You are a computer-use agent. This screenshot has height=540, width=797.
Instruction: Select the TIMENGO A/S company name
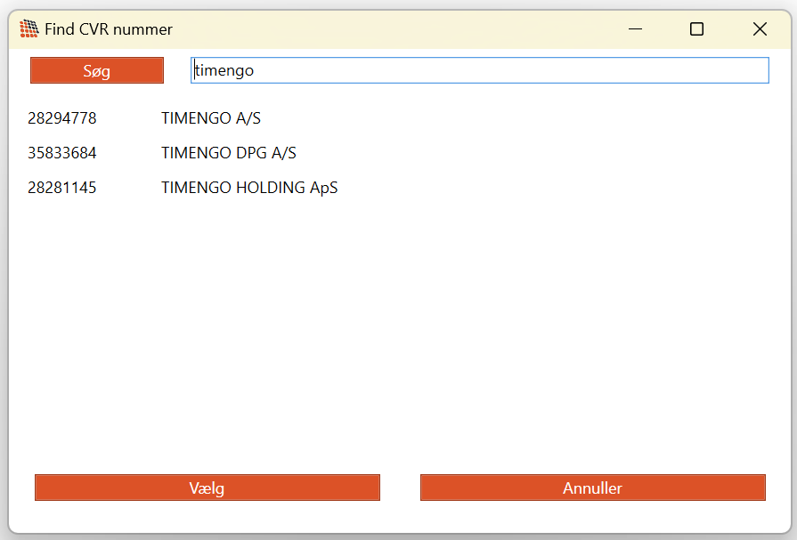[x=211, y=118]
